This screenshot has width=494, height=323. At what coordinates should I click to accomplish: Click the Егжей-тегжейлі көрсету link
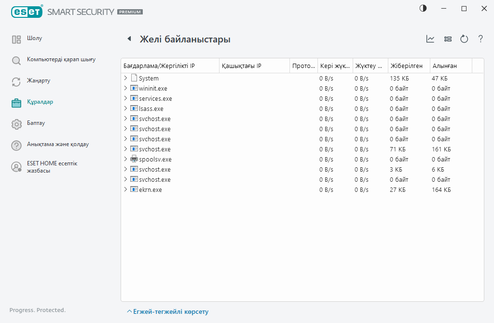click(170, 312)
